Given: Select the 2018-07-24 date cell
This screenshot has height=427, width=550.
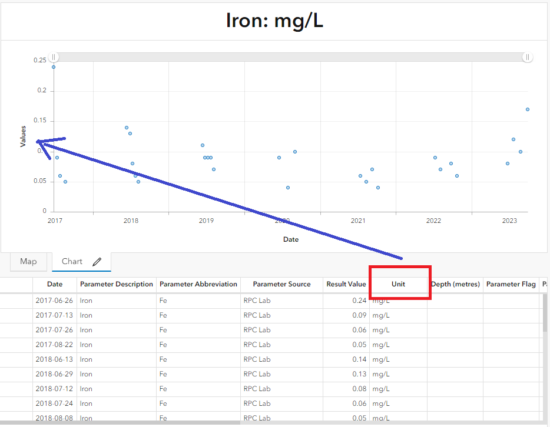Looking at the screenshot, I should point(54,403).
